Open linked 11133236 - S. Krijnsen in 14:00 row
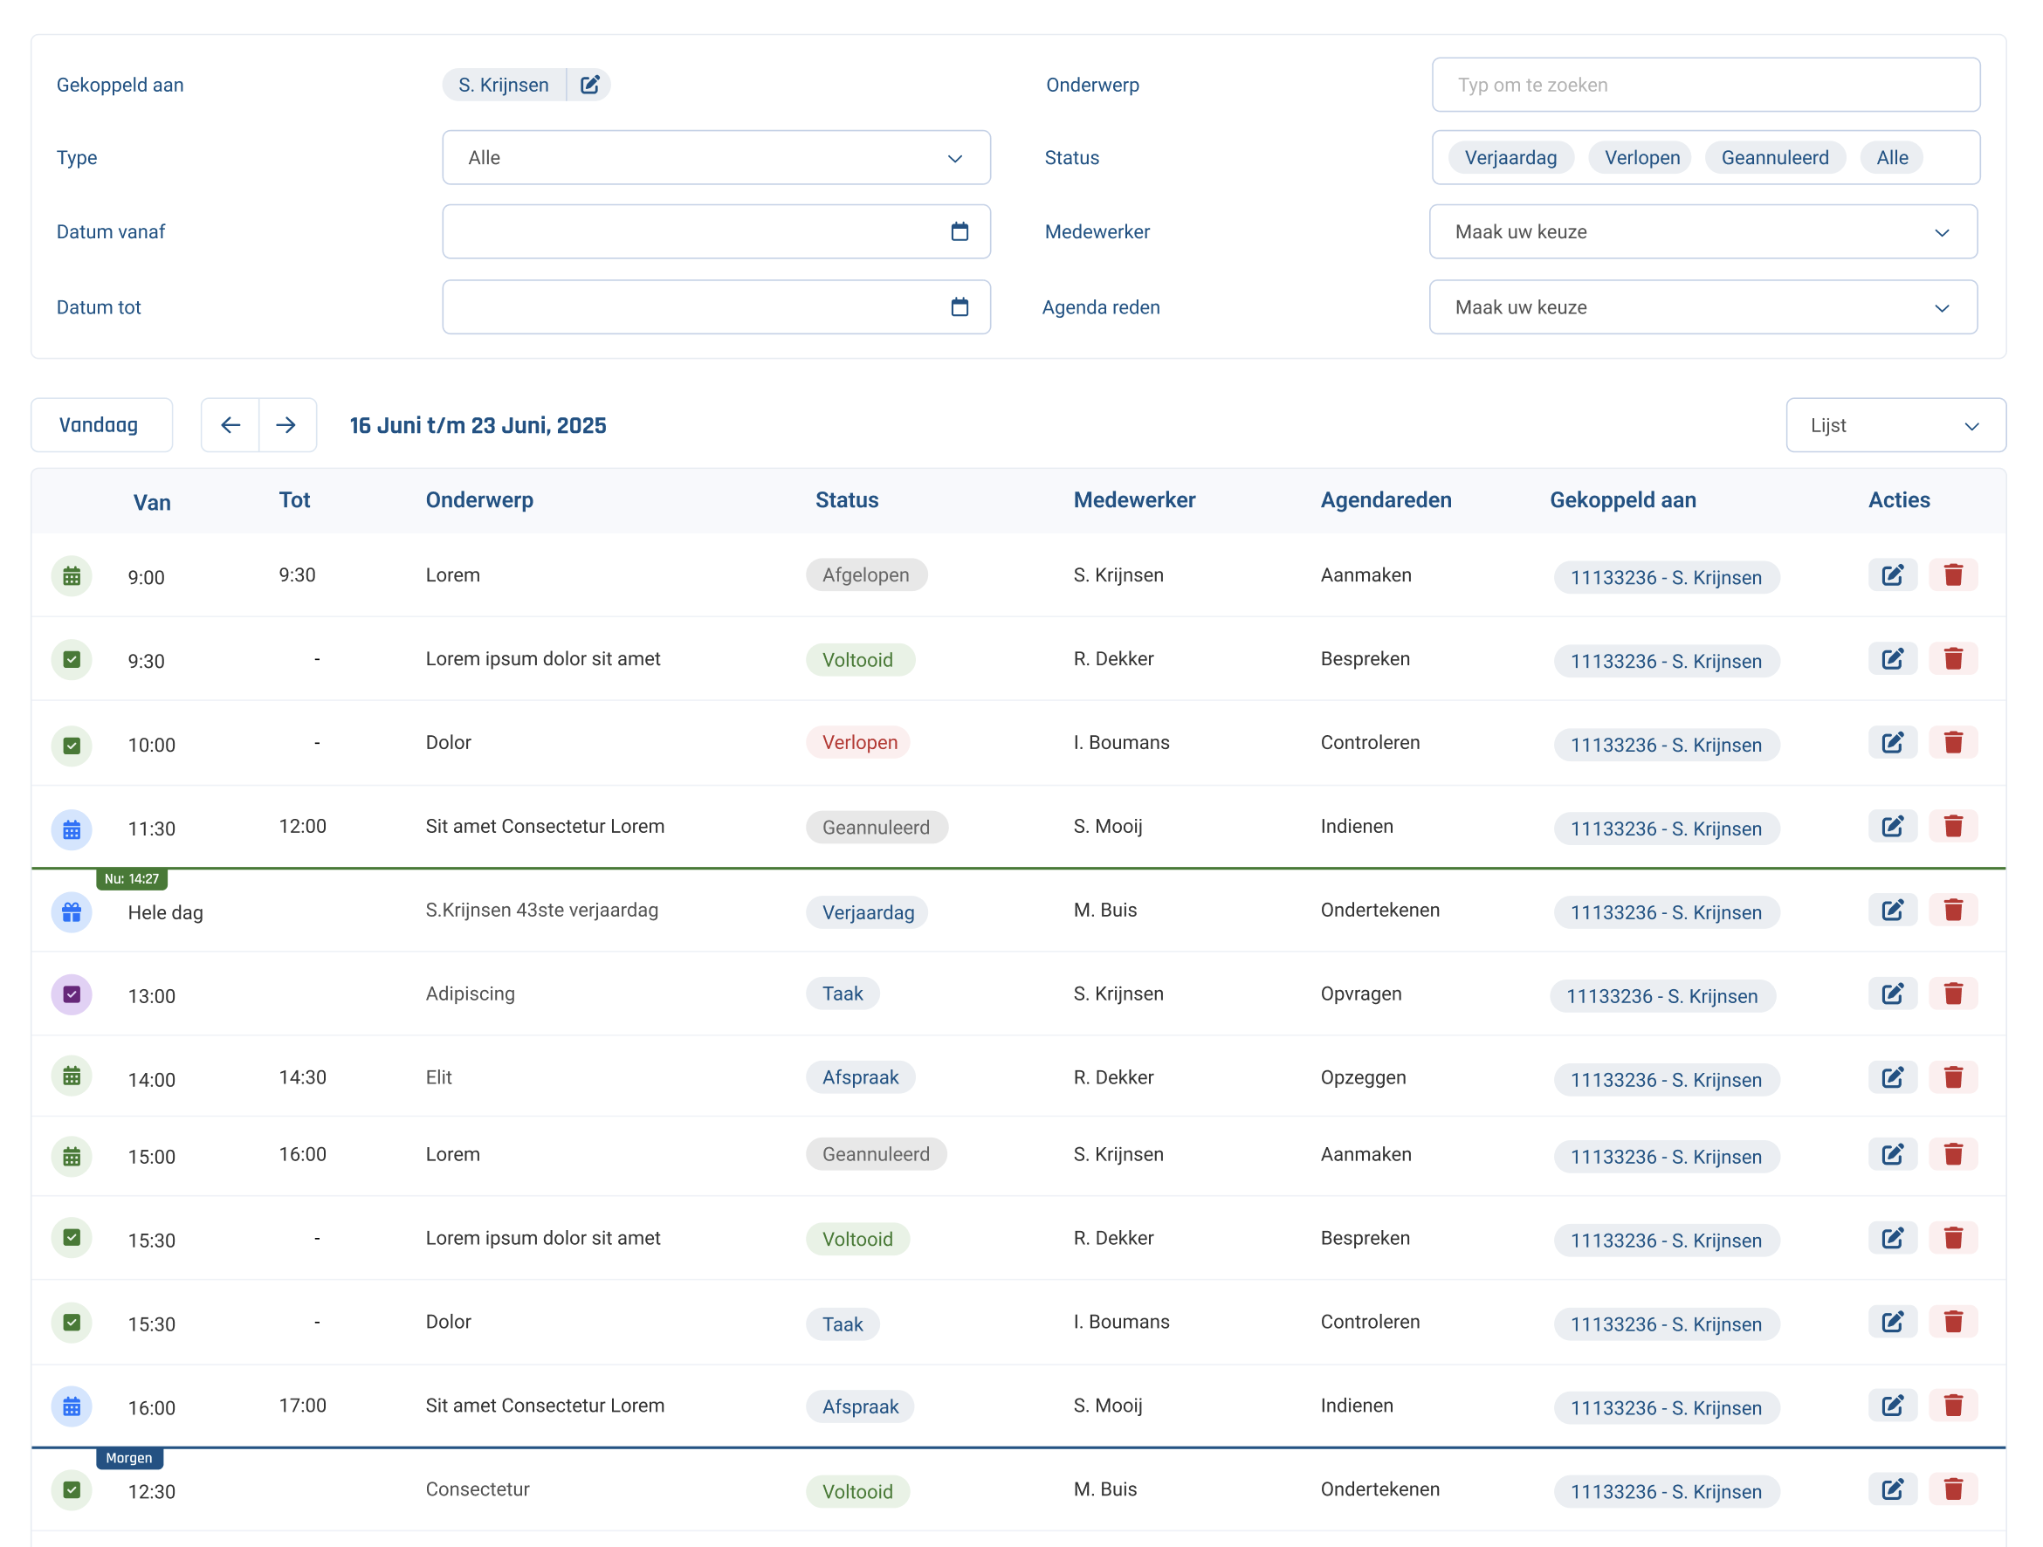Image resolution: width=2043 pixels, height=1547 pixels. coord(1665,1080)
